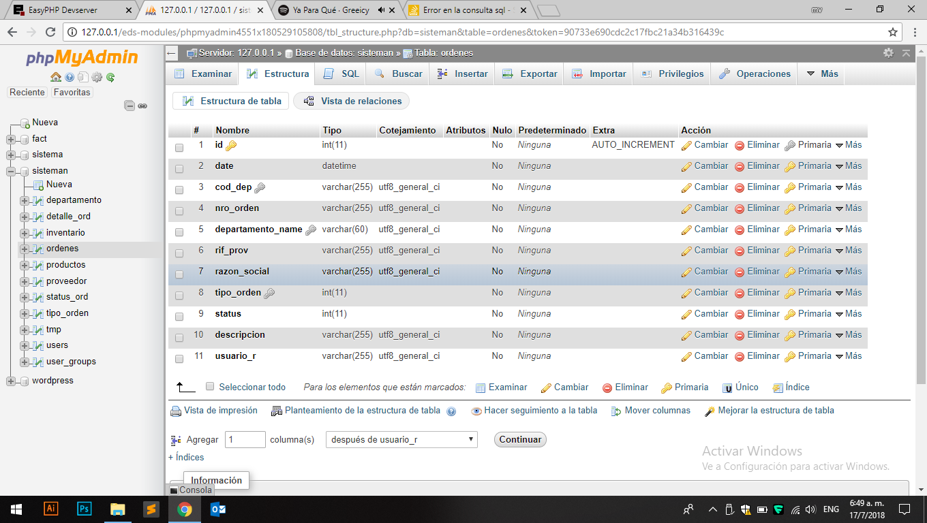Click Mover columnas icon

pos(616,411)
